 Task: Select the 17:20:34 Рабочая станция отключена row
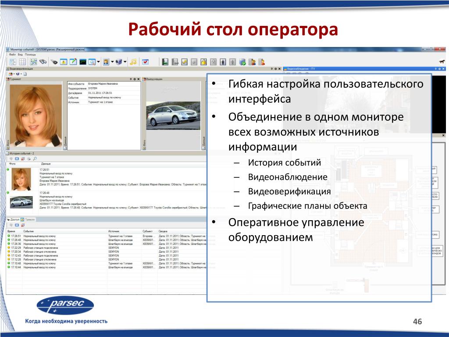[x=107, y=251]
